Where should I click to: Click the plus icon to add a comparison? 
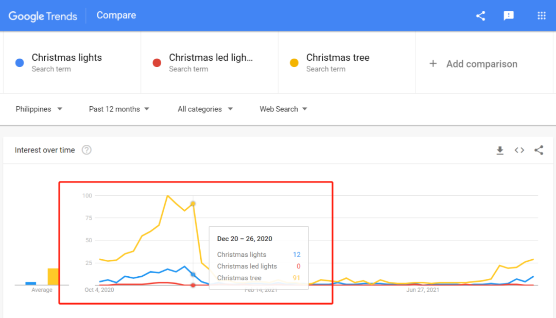tap(433, 63)
